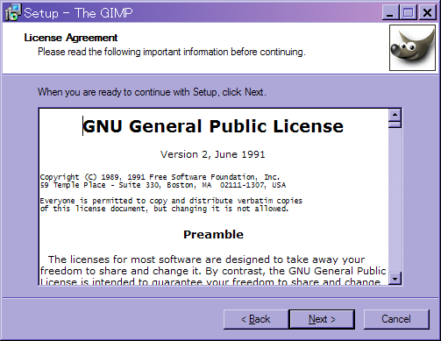The height and width of the screenshot is (341, 441).
Task: Click the '59 Temple Place' address line
Action: pos(163,185)
